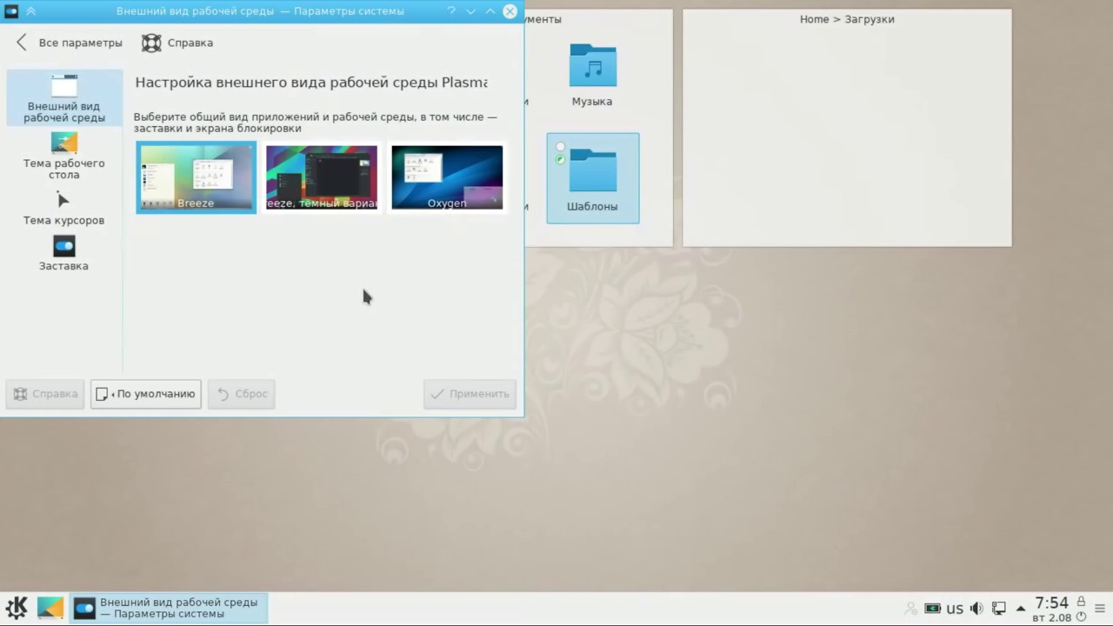Go back to Все параметры

coord(70,43)
